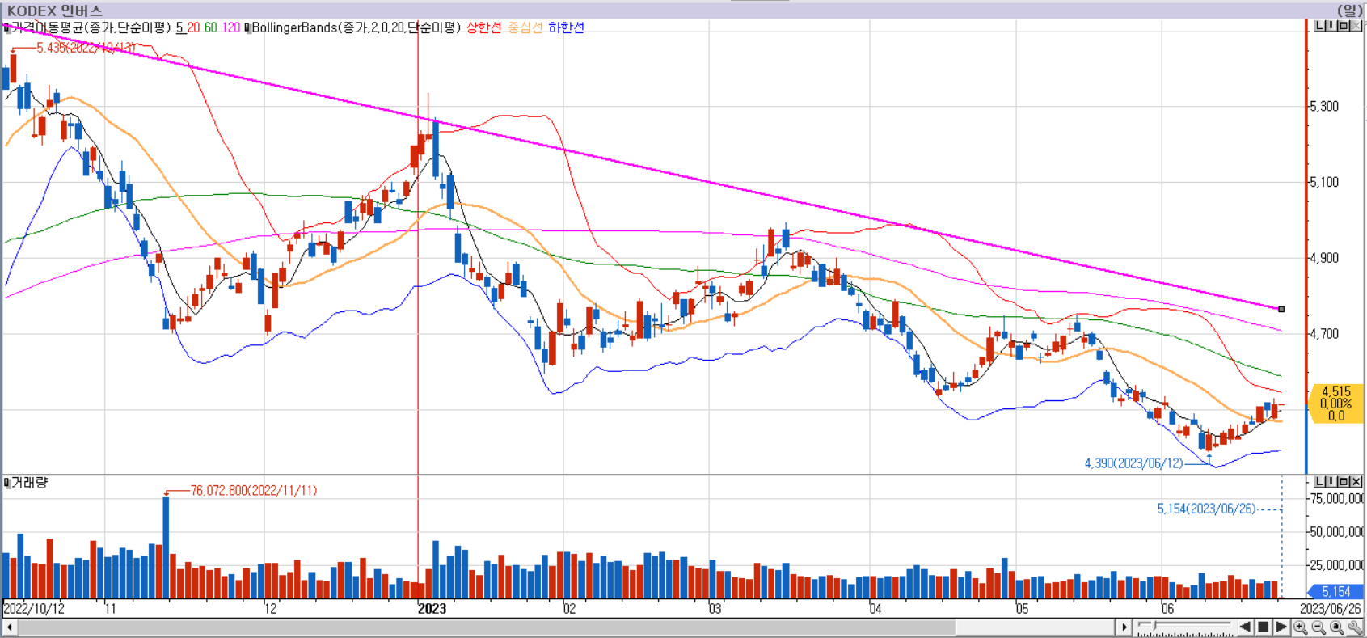This screenshot has height=638, width=1367.
Task: Click the 하한선 lower band label
Action: click(x=566, y=27)
